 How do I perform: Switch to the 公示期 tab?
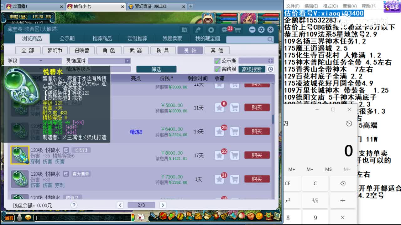67,38
